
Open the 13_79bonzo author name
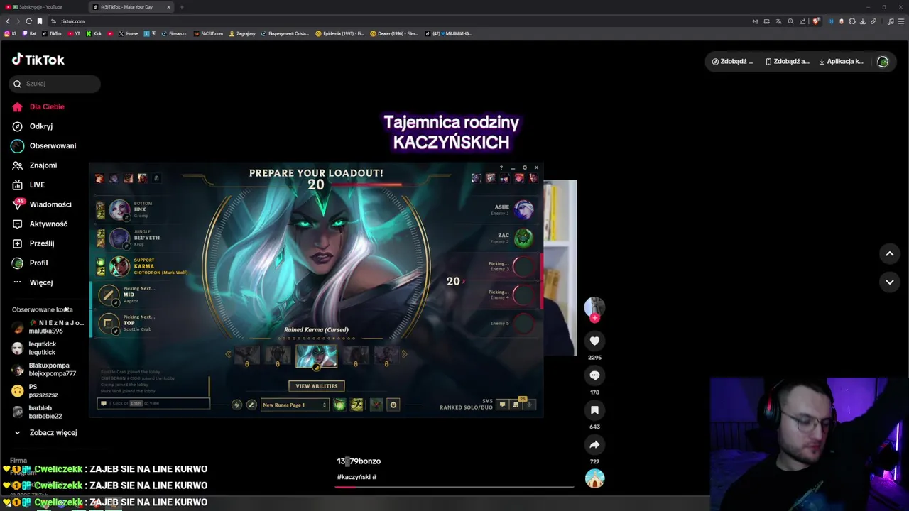coord(359,461)
